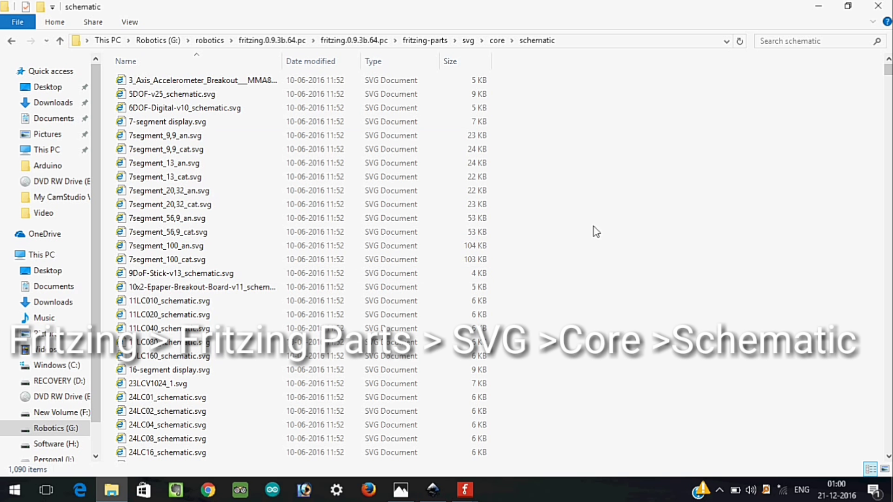Image resolution: width=893 pixels, height=502 pixels.
Task: Open Fritzing app from taskbar
Action: point(465,490)
